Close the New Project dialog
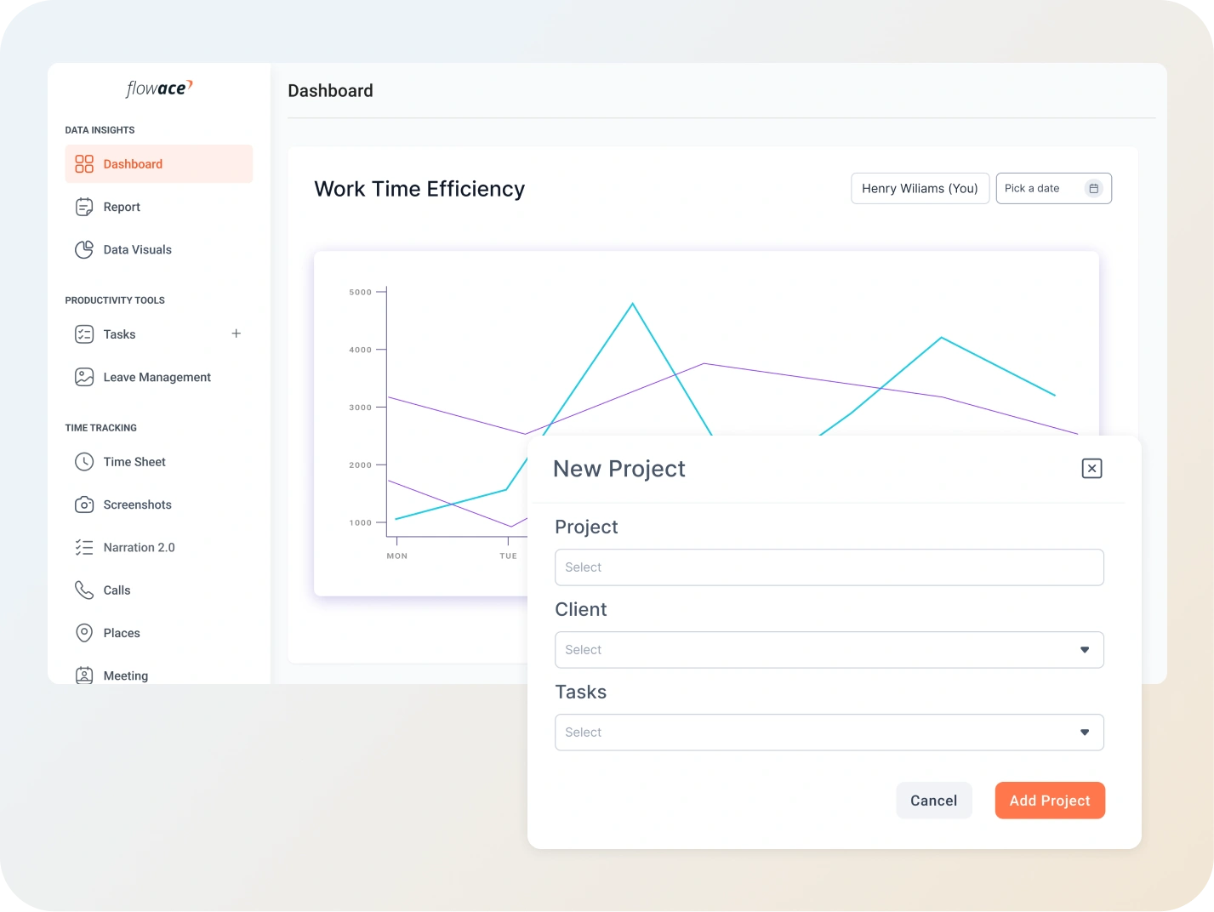The width and height of the screenshot is (1214, 912). pyautogui.click(x=1091, y=469)
